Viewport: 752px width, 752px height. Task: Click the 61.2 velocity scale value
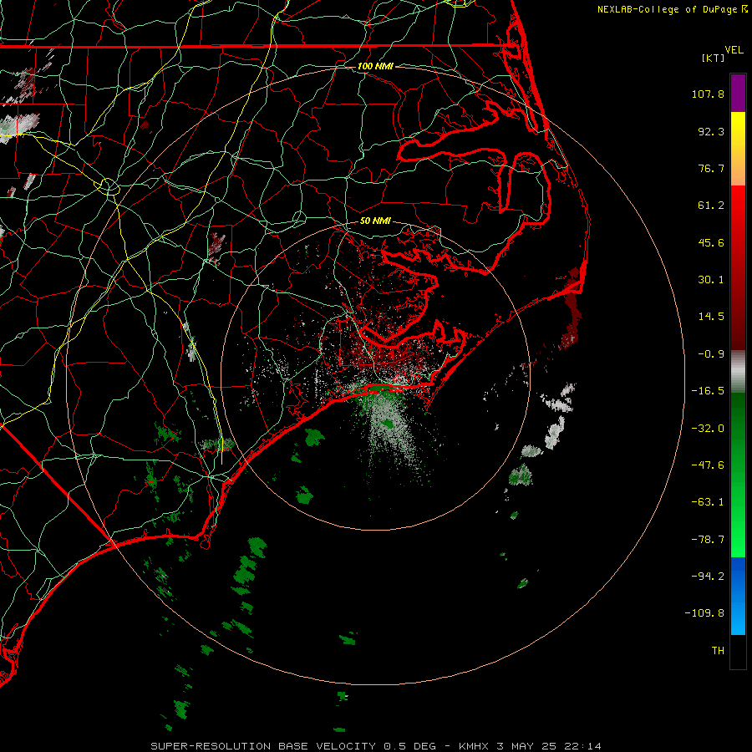coord(711,206)
